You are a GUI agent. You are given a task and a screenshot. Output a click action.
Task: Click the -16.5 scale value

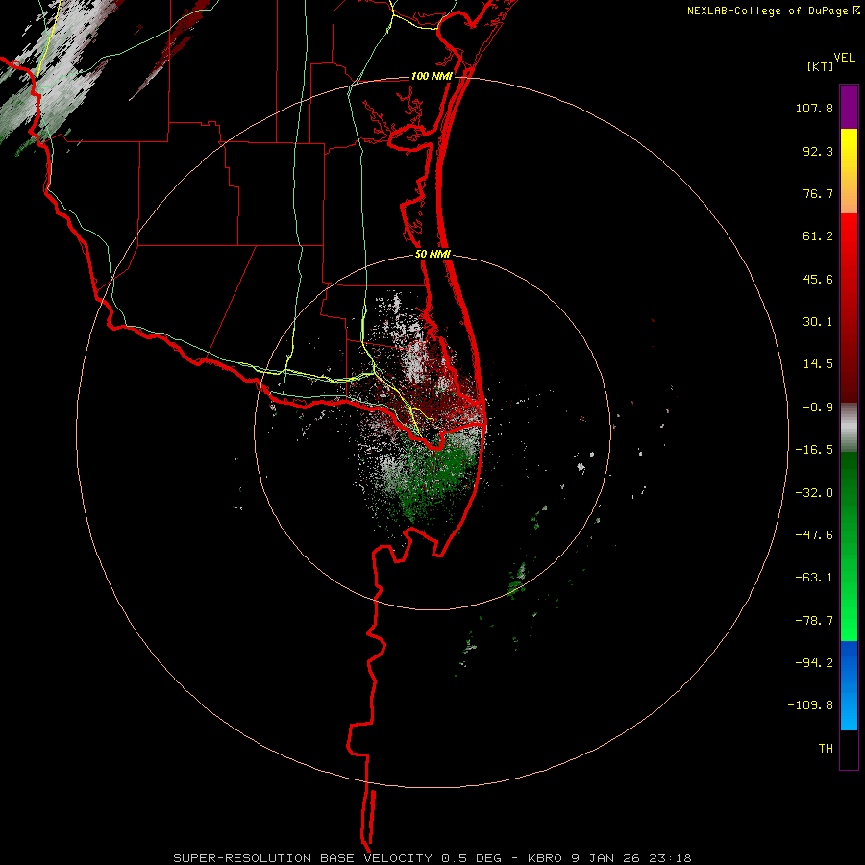tap(814, 450)
